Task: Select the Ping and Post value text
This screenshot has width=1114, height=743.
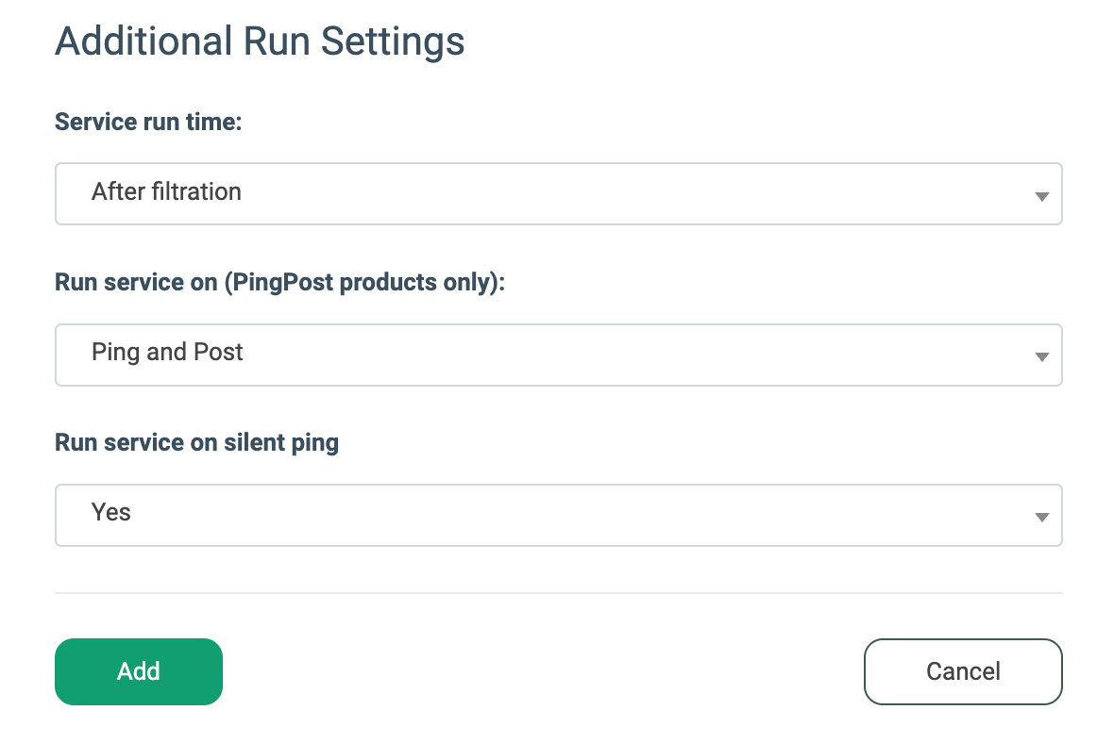Action: pyautogui.click(x=167, y=352)
